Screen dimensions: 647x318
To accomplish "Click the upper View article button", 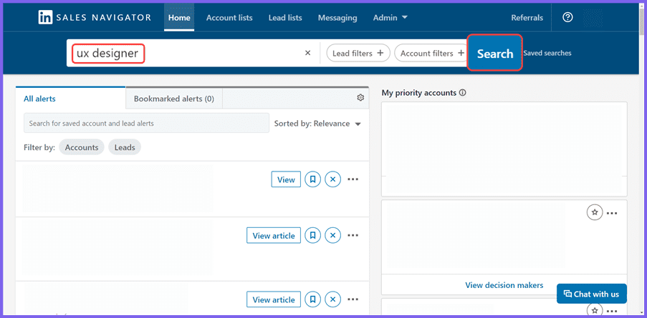I will [274, 235].
